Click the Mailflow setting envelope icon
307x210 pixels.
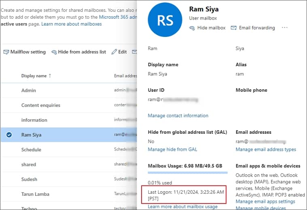tap(6, 52)
